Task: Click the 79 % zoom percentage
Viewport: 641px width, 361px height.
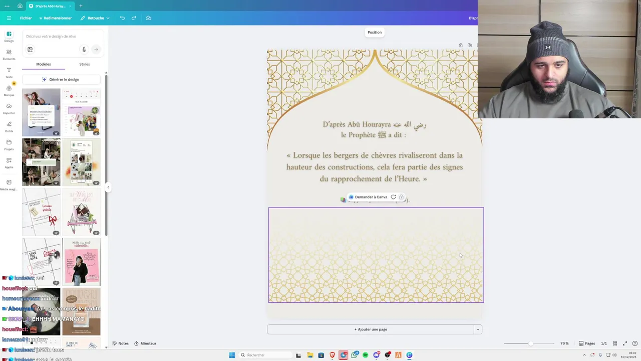Action: tap(564, 343)
